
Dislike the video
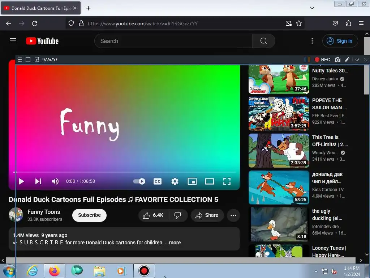178,215
